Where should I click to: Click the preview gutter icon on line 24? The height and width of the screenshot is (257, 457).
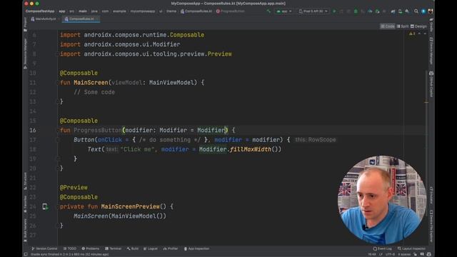(x=45, y=206)
